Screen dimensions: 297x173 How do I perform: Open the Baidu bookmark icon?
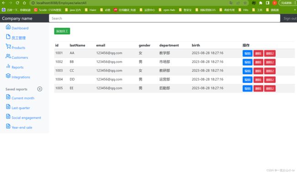pos(4,10)
